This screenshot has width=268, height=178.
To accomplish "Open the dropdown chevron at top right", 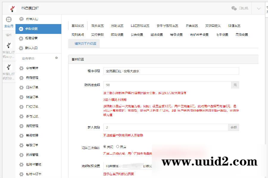I will [x=258, y=8].
